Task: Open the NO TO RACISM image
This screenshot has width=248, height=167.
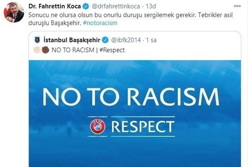Action: click(135, 114)
